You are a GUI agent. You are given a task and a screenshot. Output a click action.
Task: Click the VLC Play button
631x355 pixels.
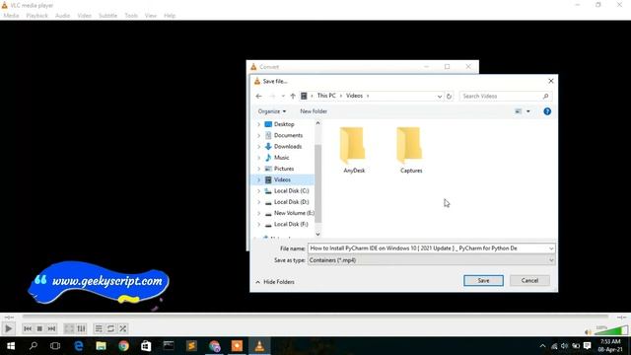[x=8, y=328]
